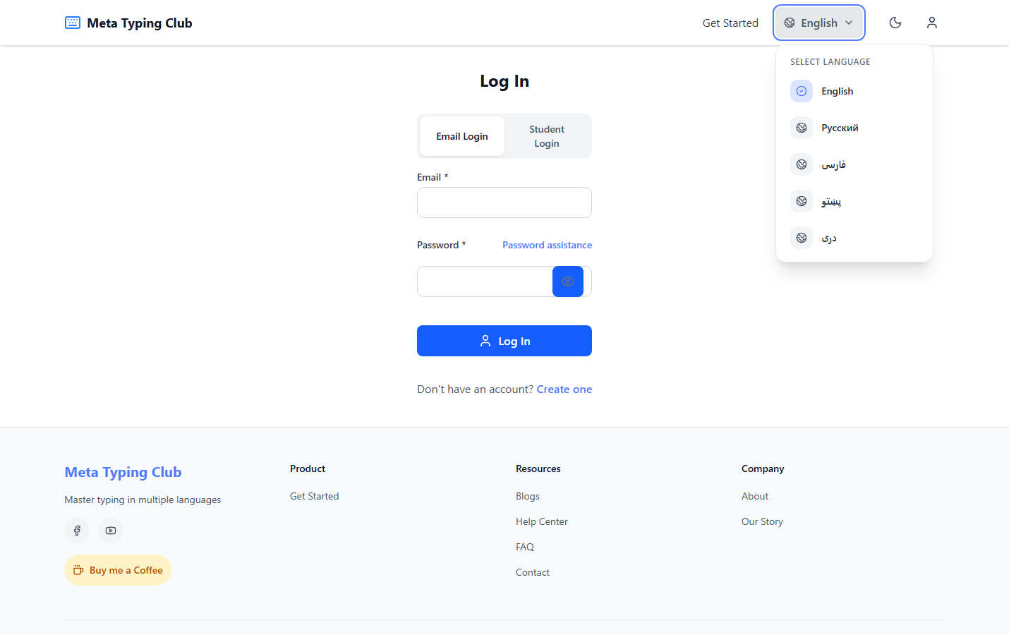Open the FAQ footer link
1016x635 pixels.
[x=525, y=547]
